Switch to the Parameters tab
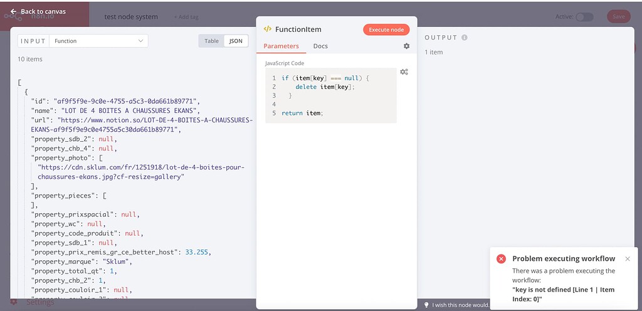 (281, 46)
